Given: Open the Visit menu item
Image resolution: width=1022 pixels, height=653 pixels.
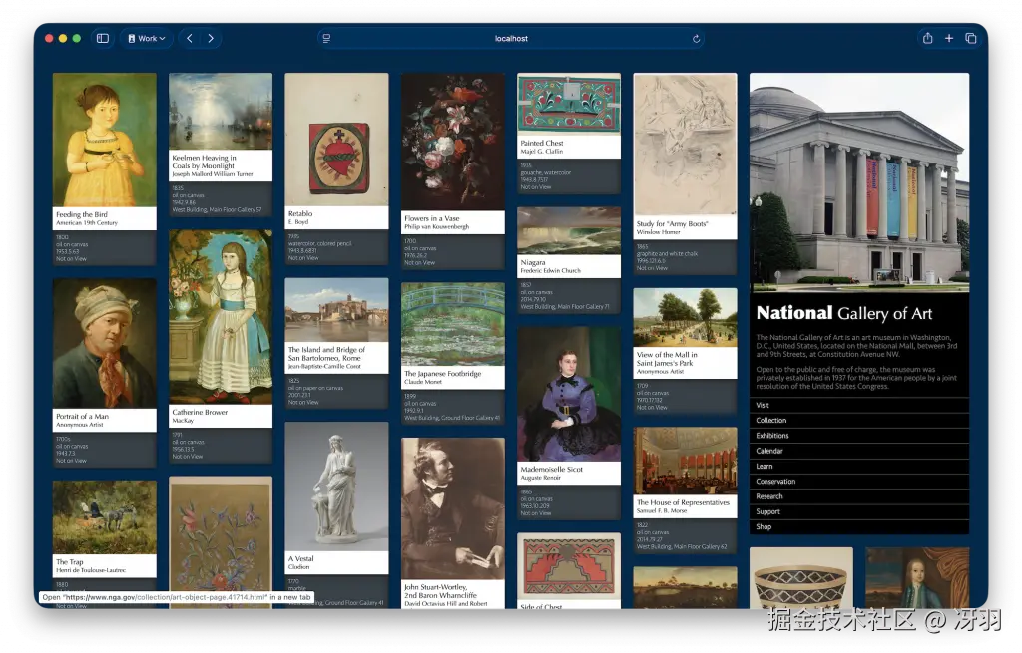Looking at the screenshot, I should 859,405.
